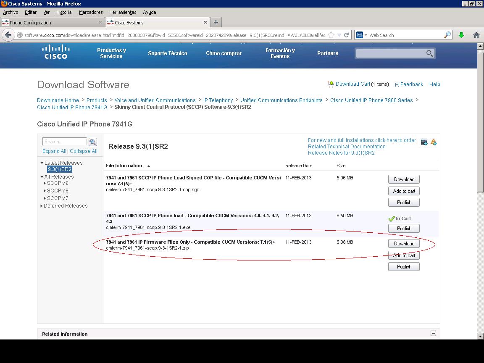Click the Cisco logo in the header
The width and height of the screenshot is (484, 363).
[x=55, y=52]
